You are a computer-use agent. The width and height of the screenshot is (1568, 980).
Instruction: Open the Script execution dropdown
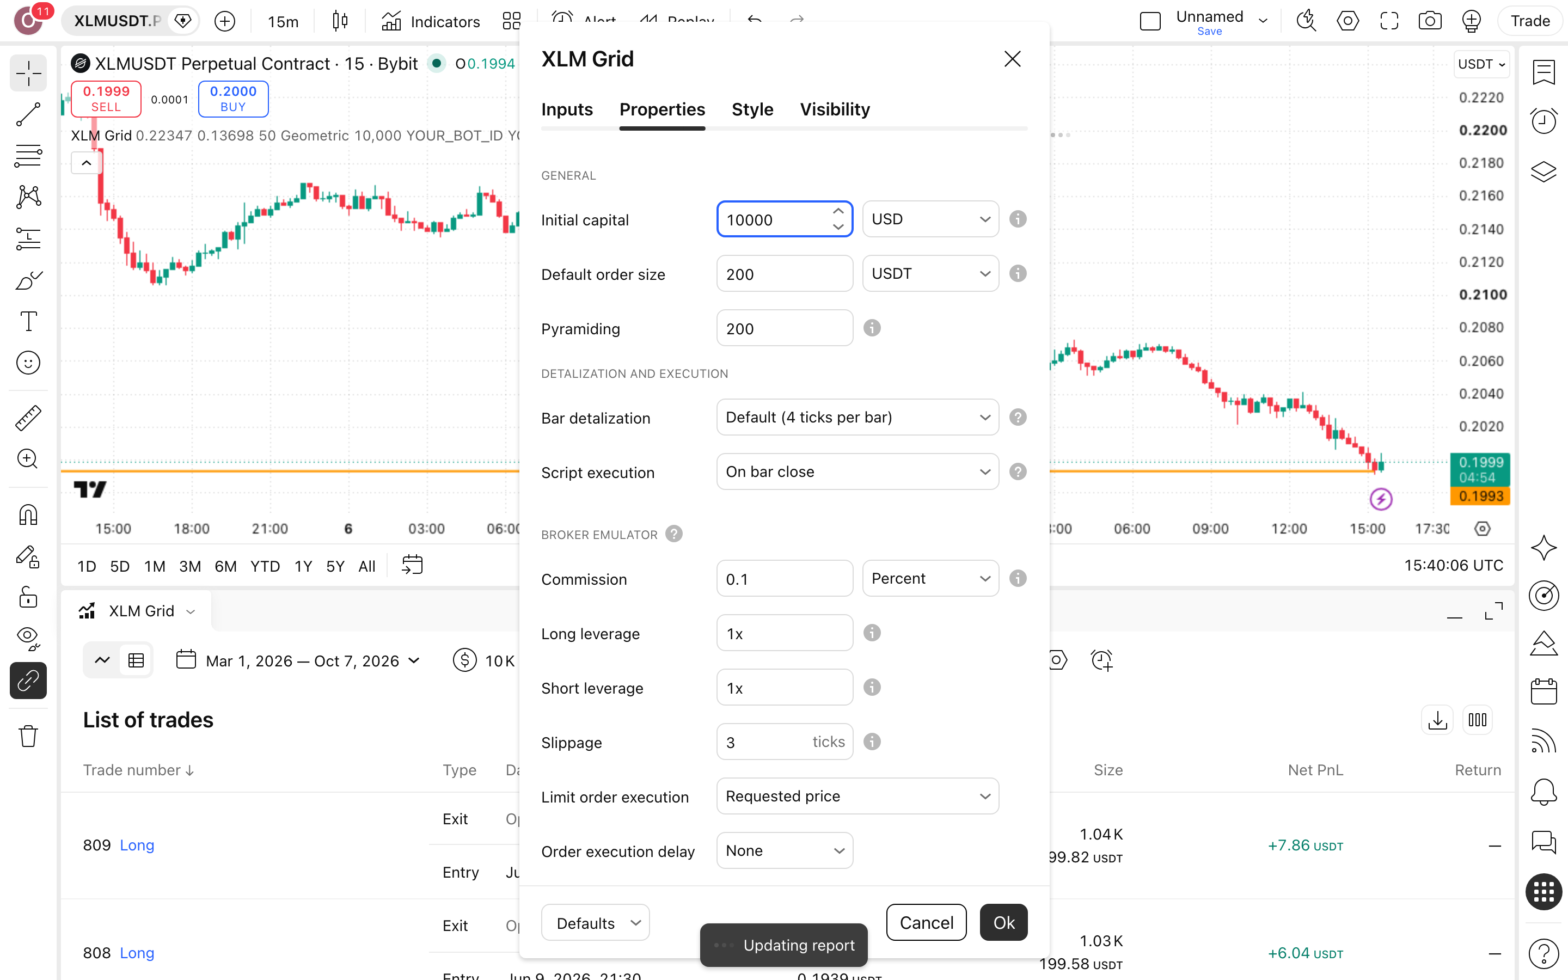tap(857, 471)
